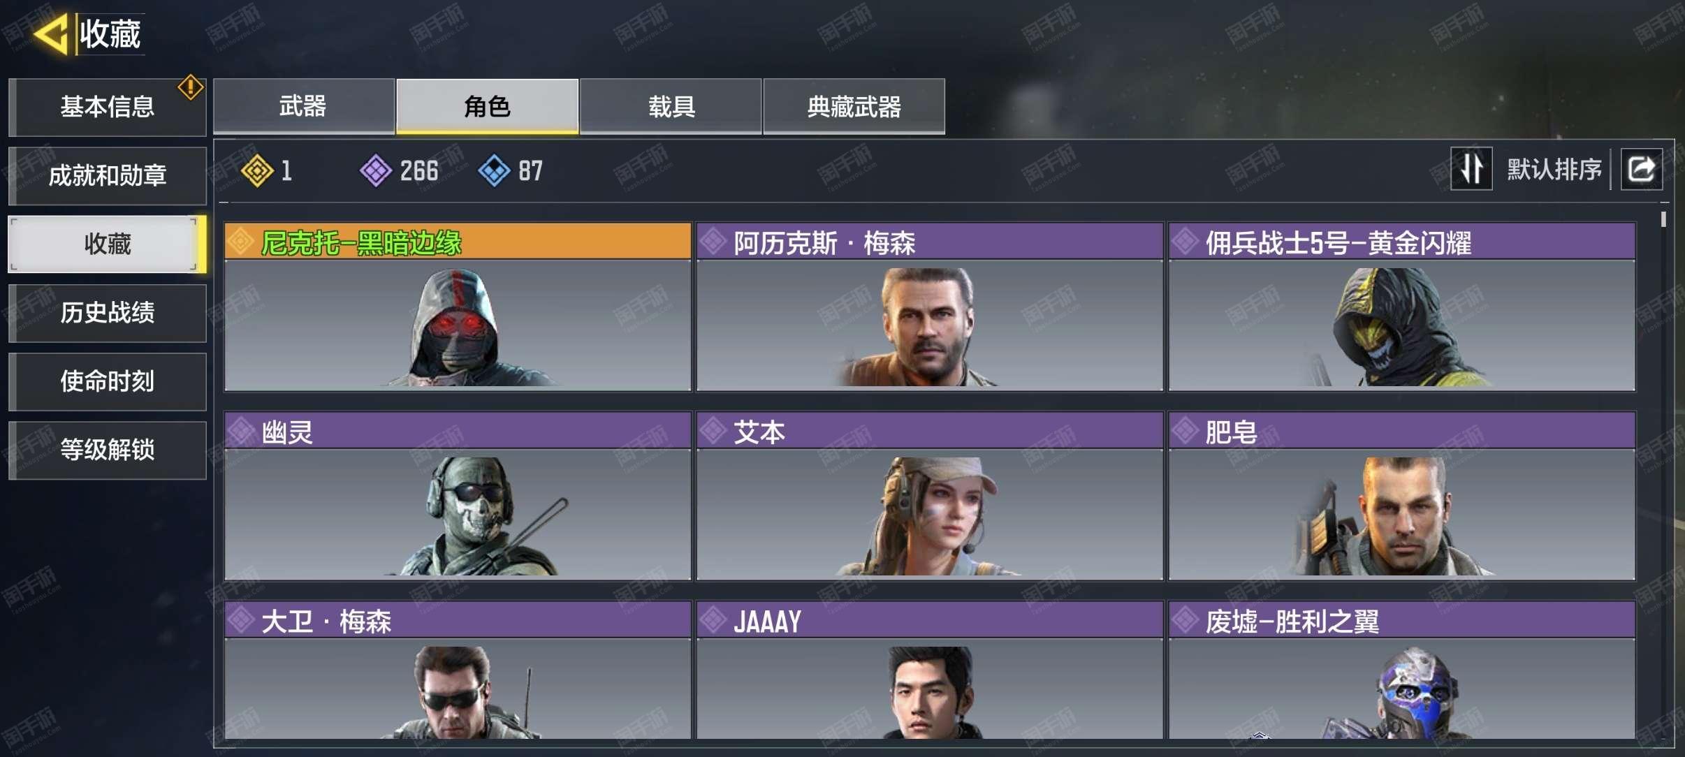Click the yellow back arrow icon
Image resolution: width=1685 pixels, height=757 pixels.
(x=50, y=34)
